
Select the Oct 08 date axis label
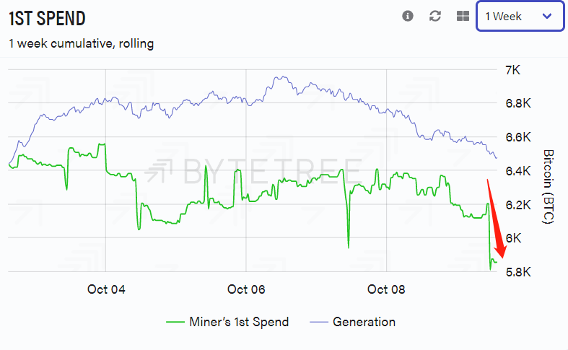(387, 290)
